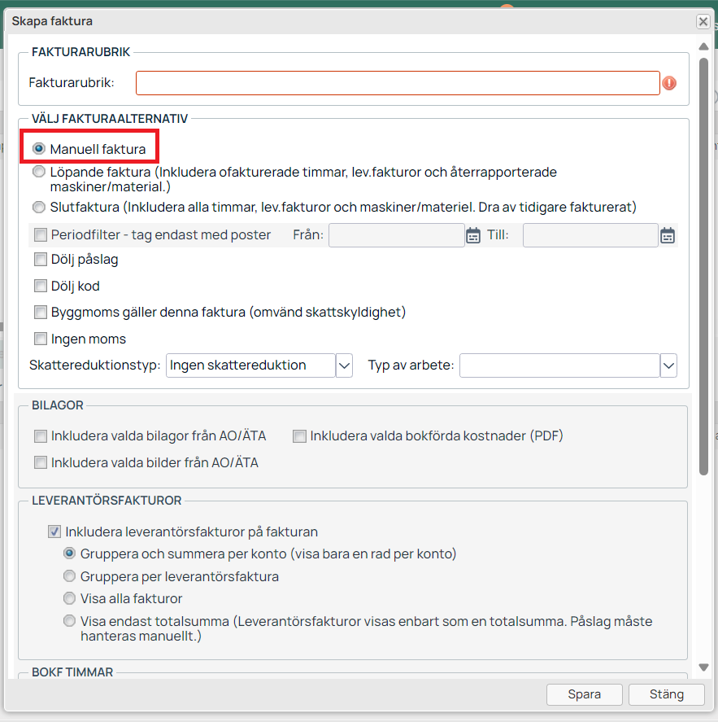Image resolution: width=718 pixels, height=722 pixels.
Task: Click the Fakturarubrik text field
Action: tap(397, 83)
